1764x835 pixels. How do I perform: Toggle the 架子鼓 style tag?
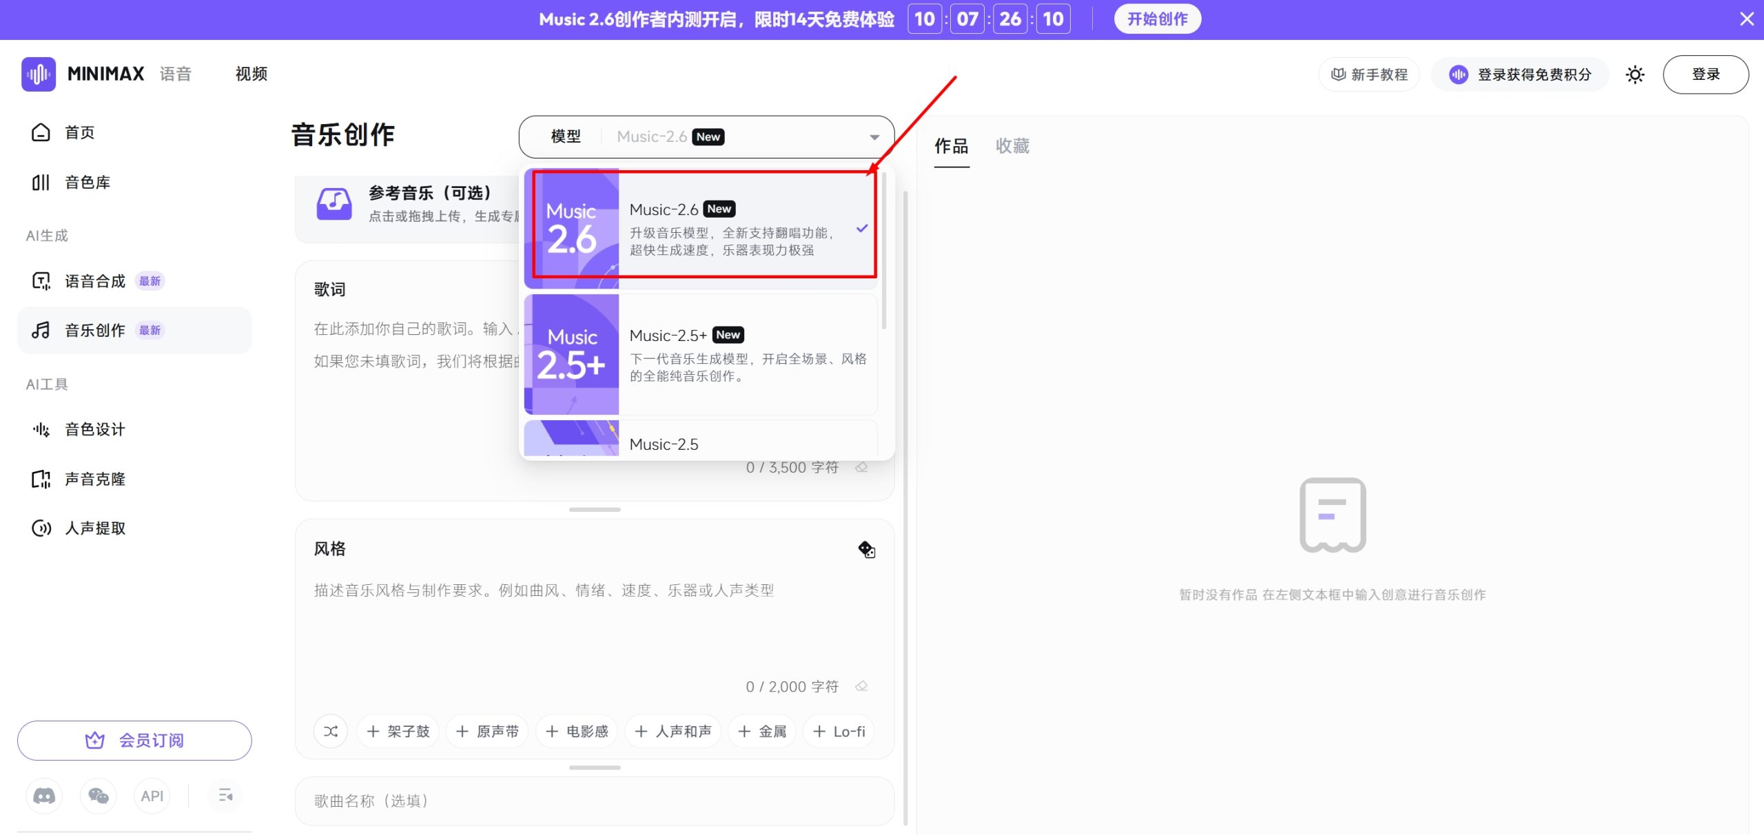[398, 731]
